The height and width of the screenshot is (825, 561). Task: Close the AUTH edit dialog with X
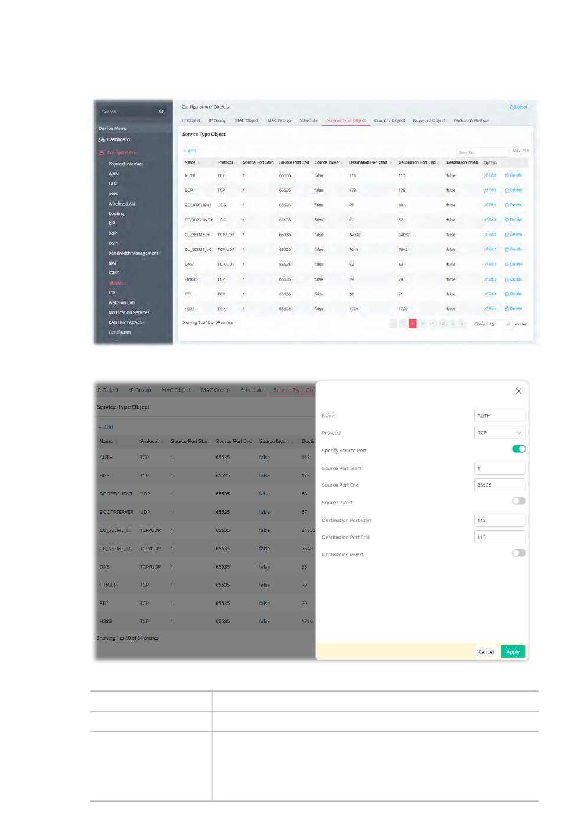(x=518, y=391)
